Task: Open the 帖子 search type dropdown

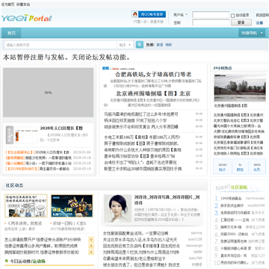Action: tap(125, 45)
